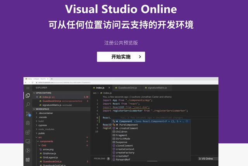The height and width of the screenshot is (166, 248).
Task: Select the cloneElement autocomplete suggestion
Action: click(151, 146)
